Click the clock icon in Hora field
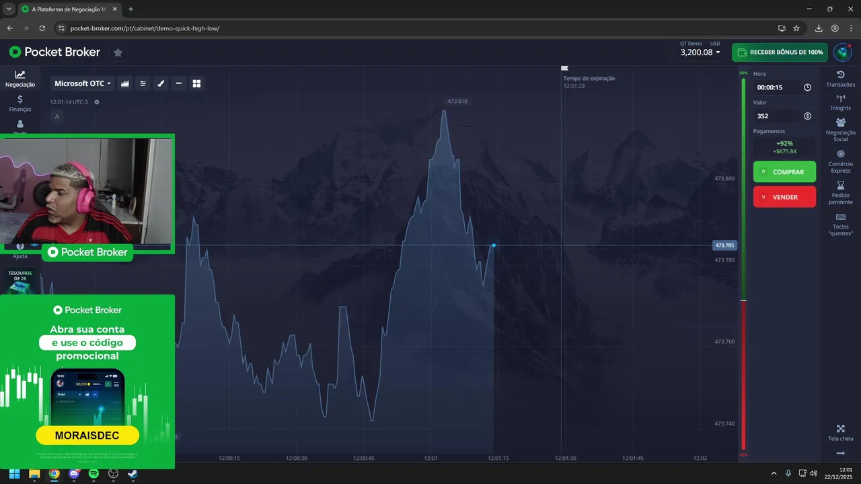Screen dimensions: 861x484 [x=807, y=87]
